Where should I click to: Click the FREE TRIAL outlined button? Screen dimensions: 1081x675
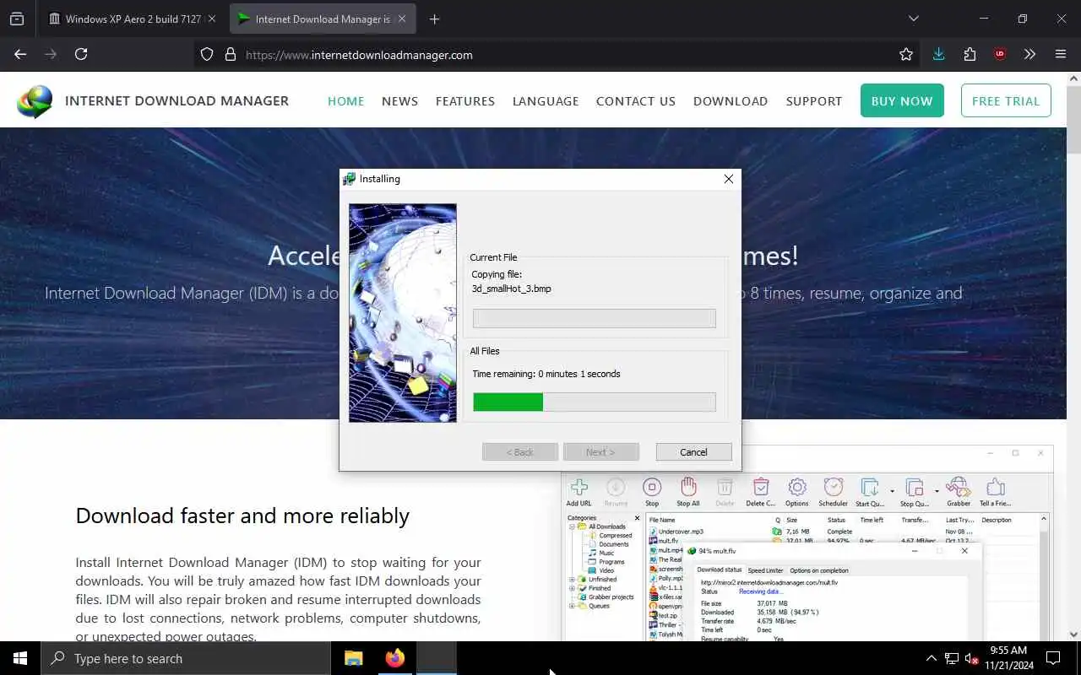click(1006, 100)
